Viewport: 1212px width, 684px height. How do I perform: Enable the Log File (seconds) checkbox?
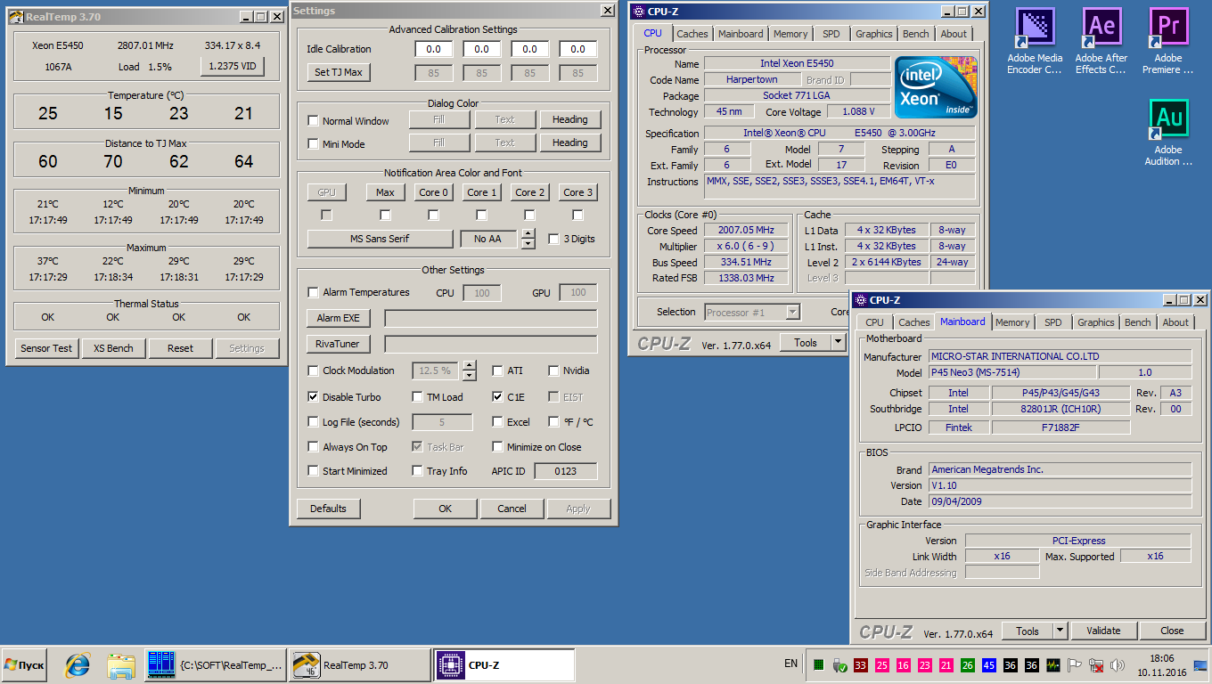[314, 422]
